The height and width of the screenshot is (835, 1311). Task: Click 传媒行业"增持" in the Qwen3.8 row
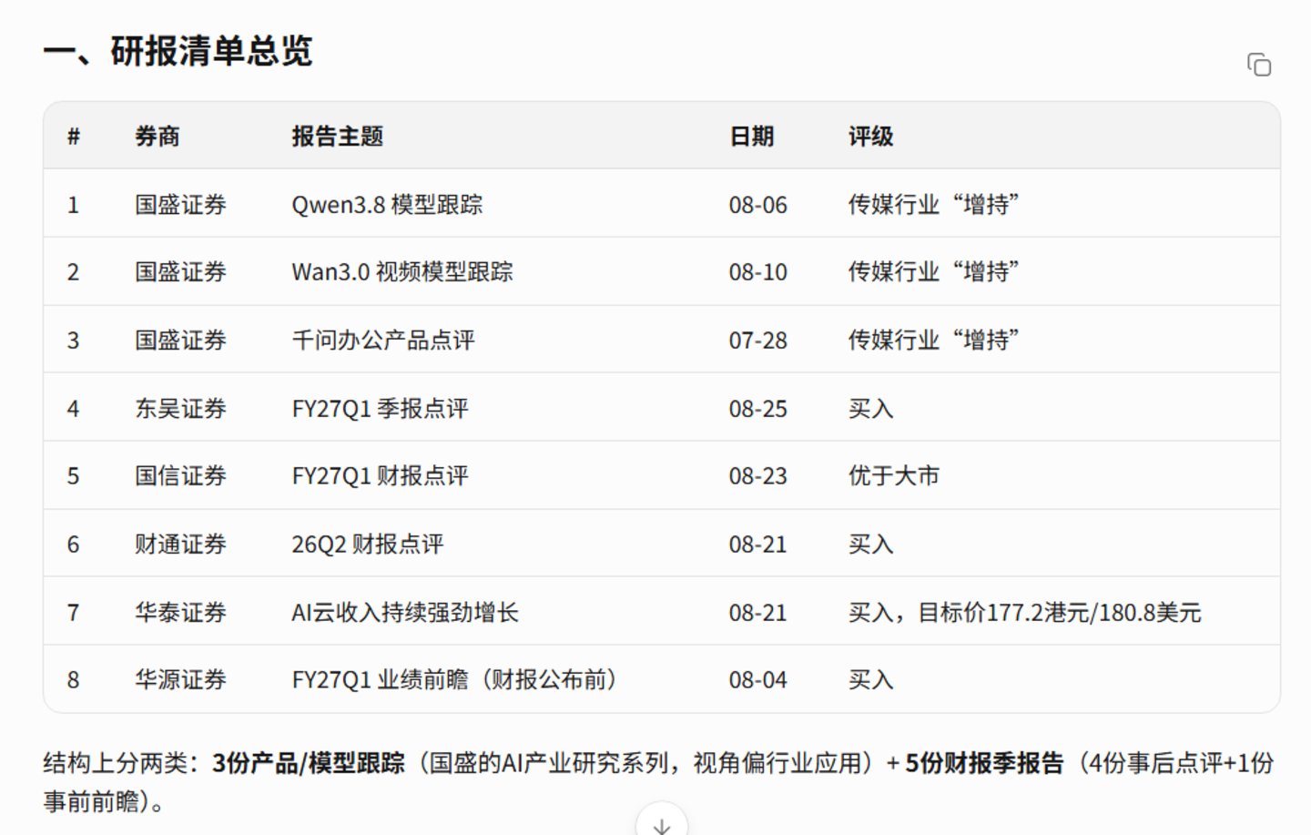pyautogui.click(x=933, y=205)
